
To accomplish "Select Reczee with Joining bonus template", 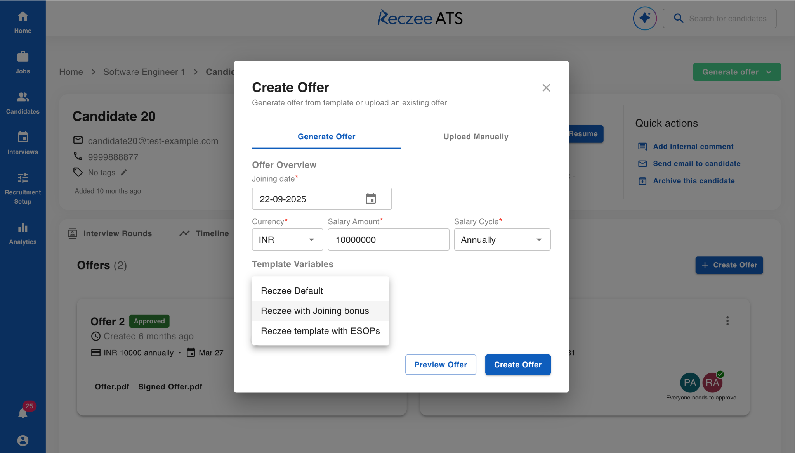I will (320, 311).
